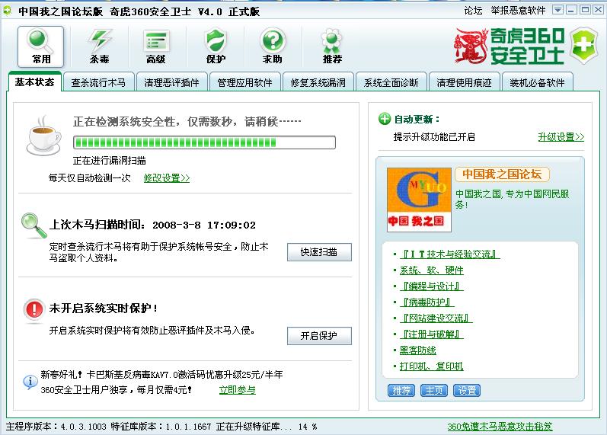The height and width of the screenshot is (435, 607).
Task: Click the MyGuo forum logo thumbnail
Action: (x=419, y=200)
